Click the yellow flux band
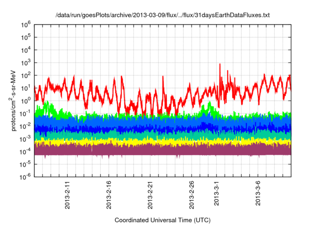Image resolution: width=321 pixels, height=225 pixels. pos(163,142)
